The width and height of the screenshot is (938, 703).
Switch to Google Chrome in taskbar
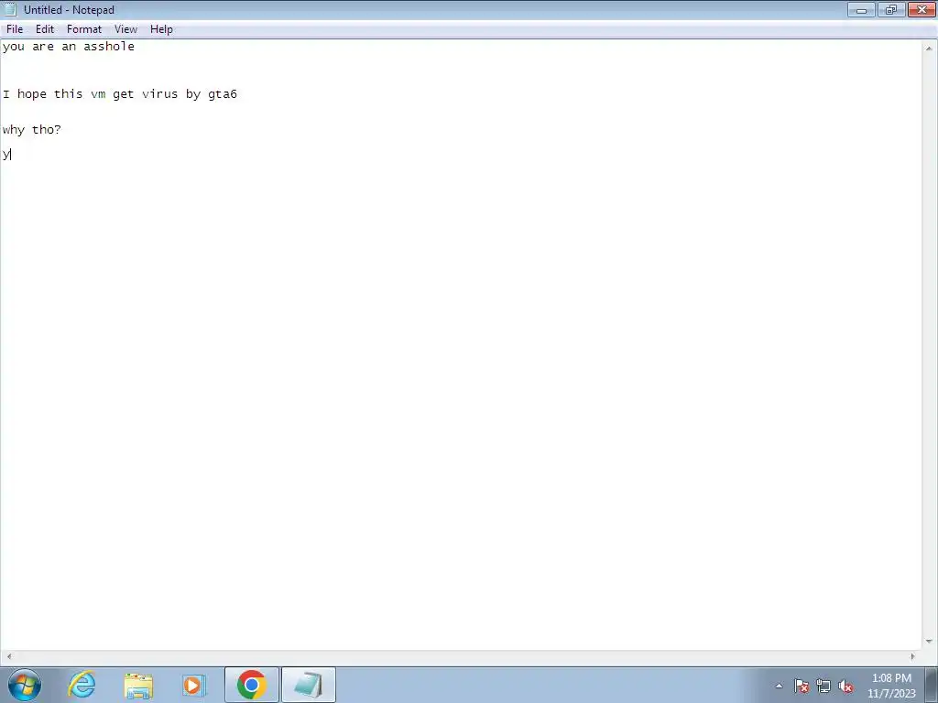pyautogui.click(x=251, y=685)
